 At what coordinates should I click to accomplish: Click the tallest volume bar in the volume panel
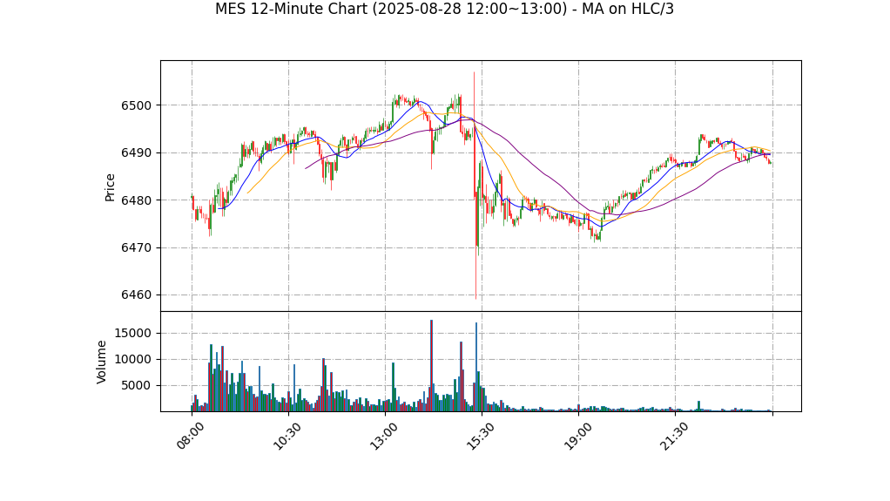coord(431,366)
